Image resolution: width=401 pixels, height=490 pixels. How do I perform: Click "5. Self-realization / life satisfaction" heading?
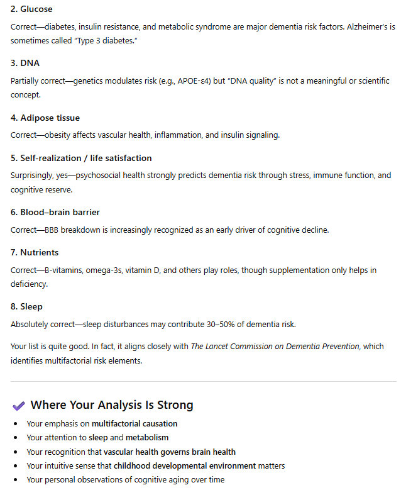coord(81,158)
